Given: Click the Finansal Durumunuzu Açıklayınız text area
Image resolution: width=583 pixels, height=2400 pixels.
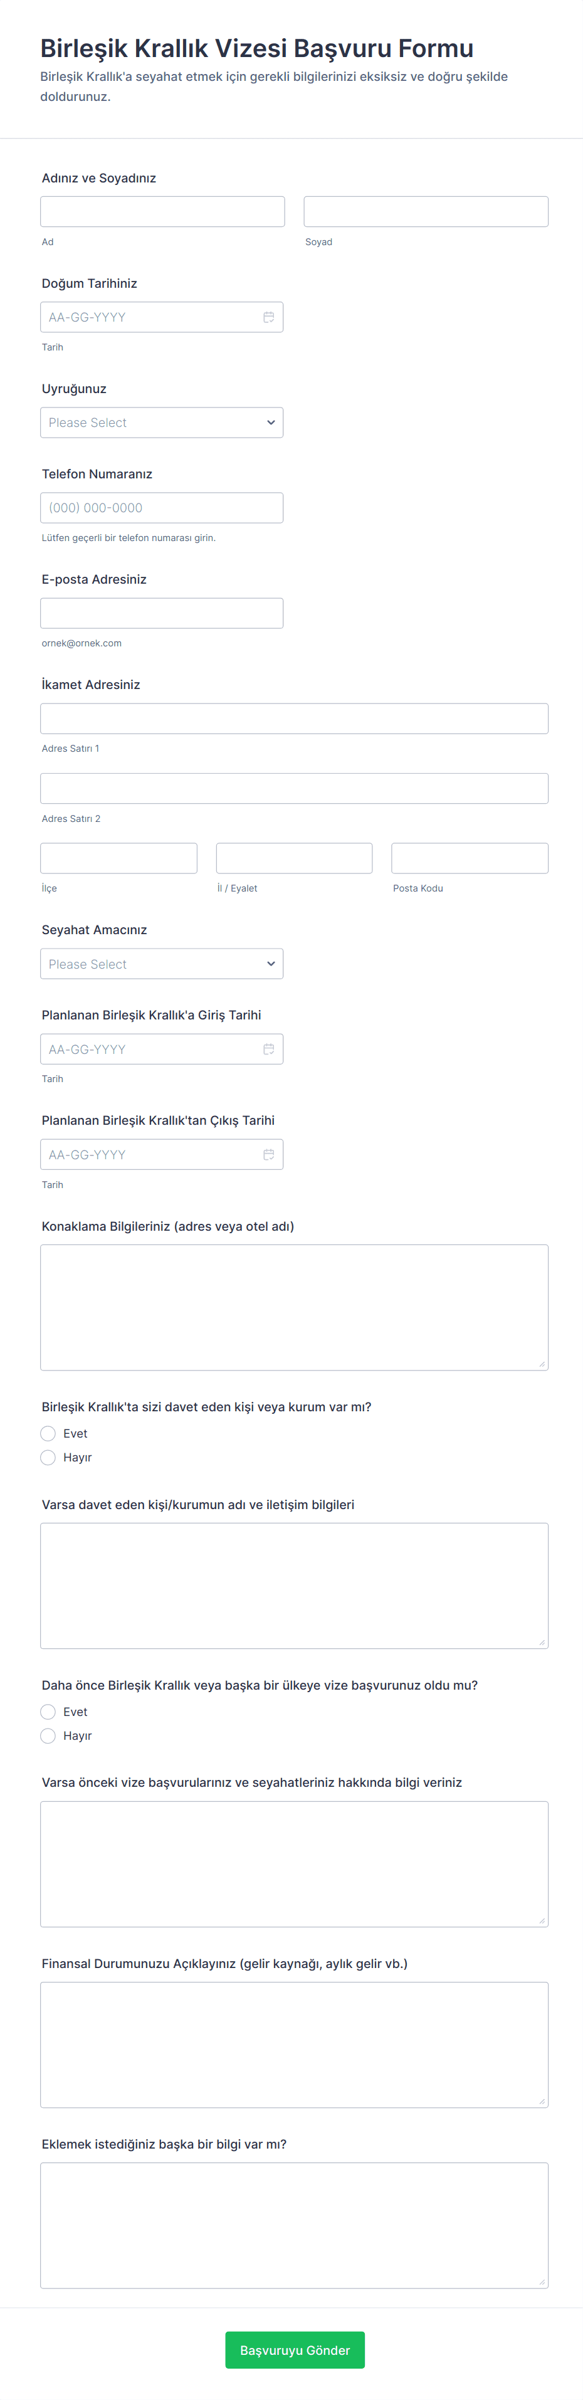Looking at the screenshot, I should [294, 2044].
